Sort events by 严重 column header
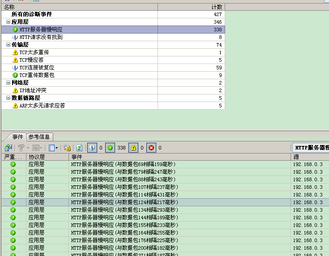The width and height of the screenshot is (329, 256). coord(14,157)
